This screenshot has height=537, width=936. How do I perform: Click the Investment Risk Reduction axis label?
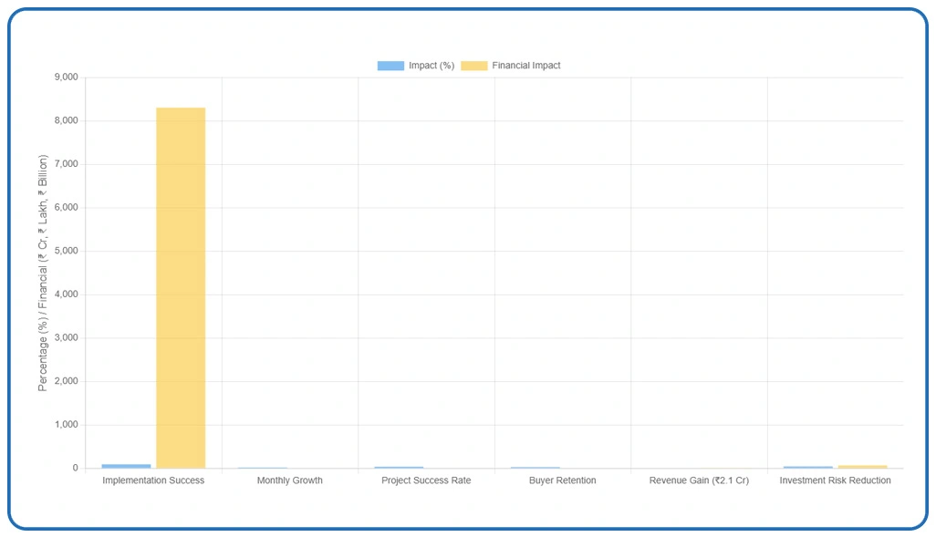[835, 480]
